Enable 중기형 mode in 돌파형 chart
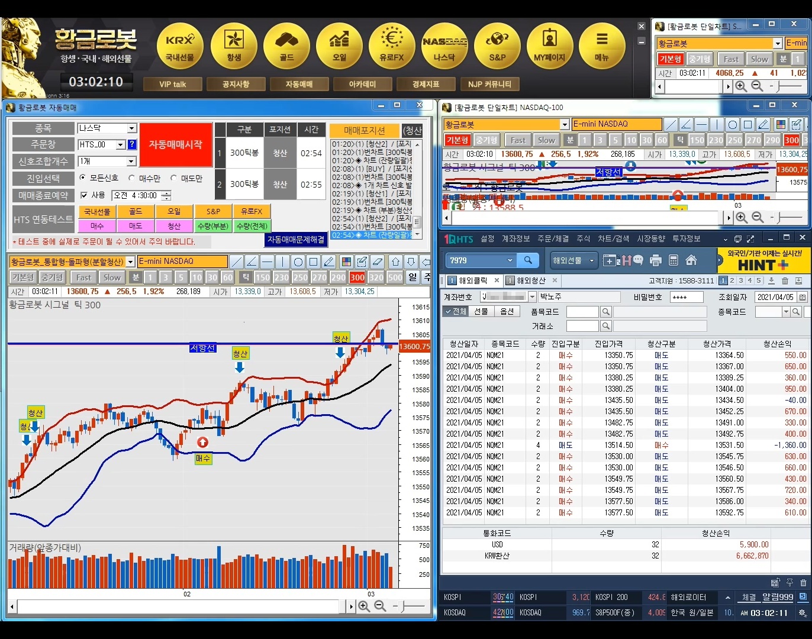The width and height of the screenshot is (812, 639). click(x=52, y=277)
